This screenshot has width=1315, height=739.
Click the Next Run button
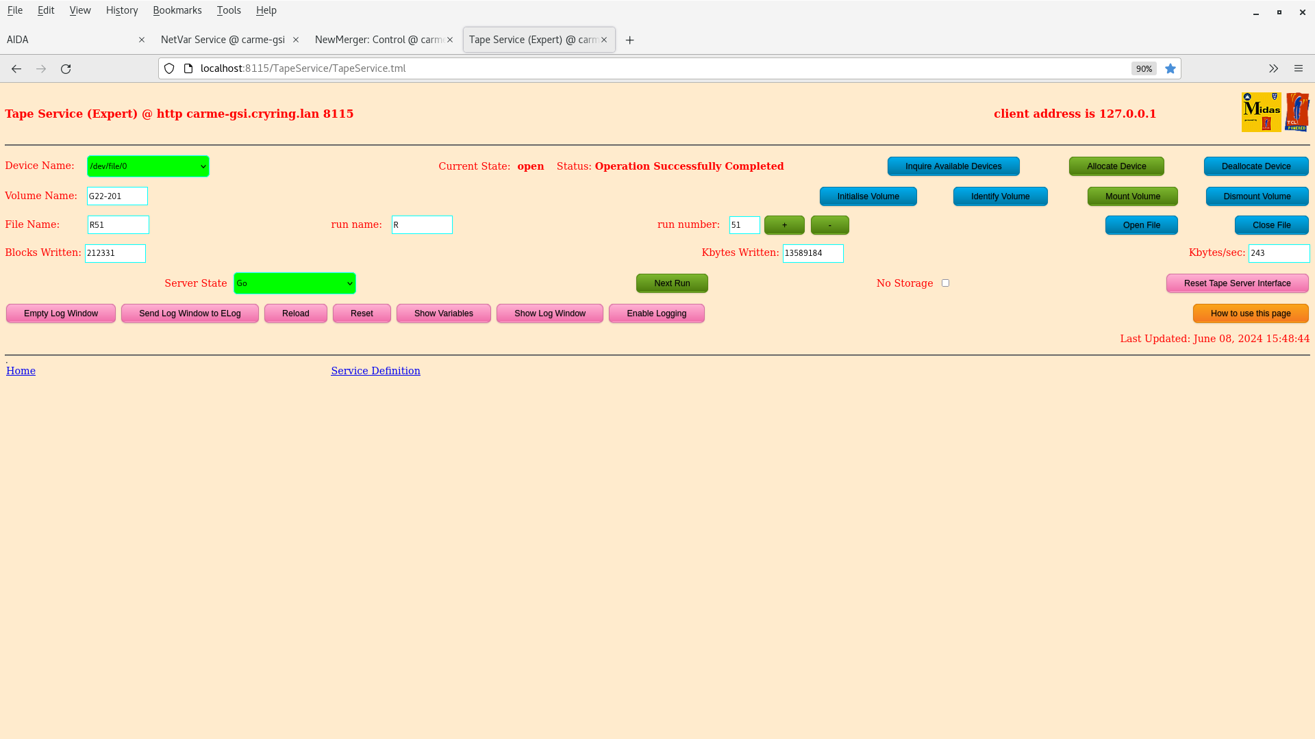click(x=672, y=283)
